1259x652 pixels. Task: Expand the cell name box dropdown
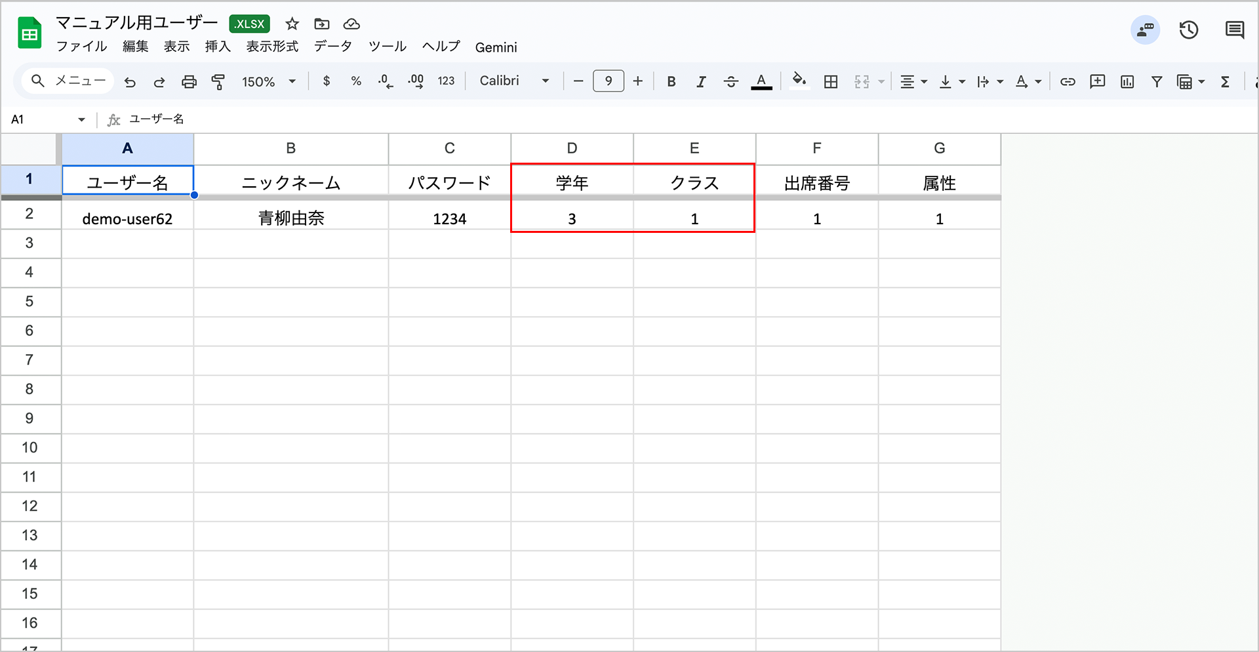(81, 119)
